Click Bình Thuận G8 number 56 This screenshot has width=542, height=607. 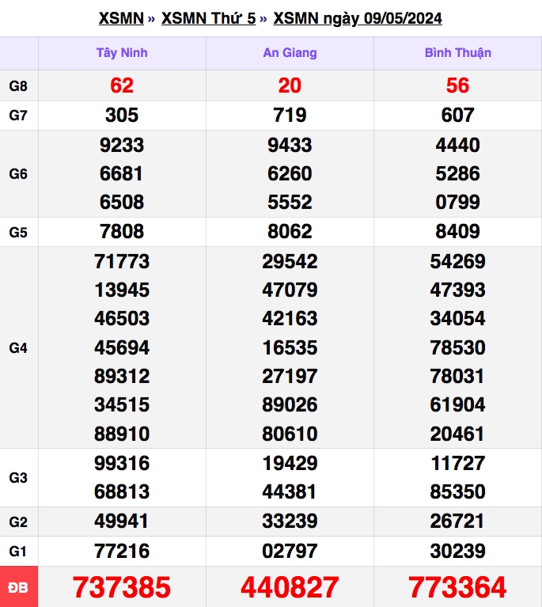click(x=457, y=85)
